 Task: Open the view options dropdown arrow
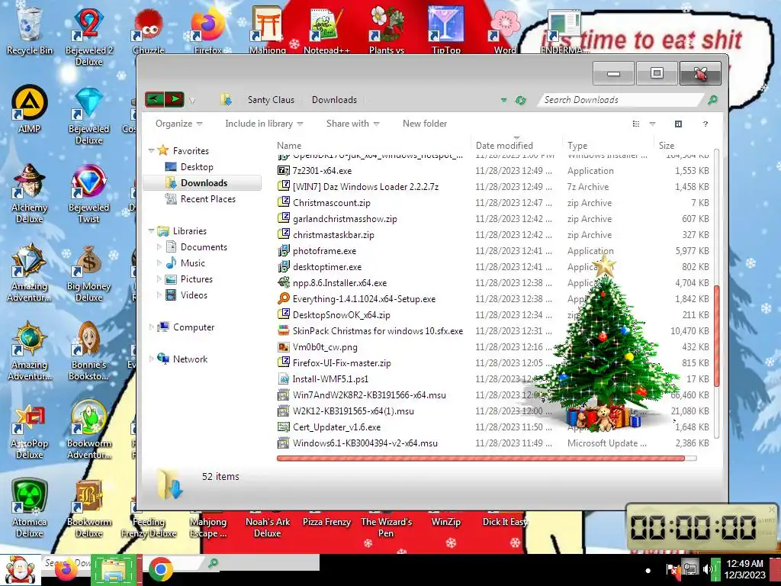click(x=652, y=124)
